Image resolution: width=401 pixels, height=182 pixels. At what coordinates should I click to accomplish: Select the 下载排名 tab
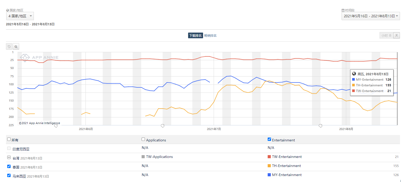tap(195, 36)
